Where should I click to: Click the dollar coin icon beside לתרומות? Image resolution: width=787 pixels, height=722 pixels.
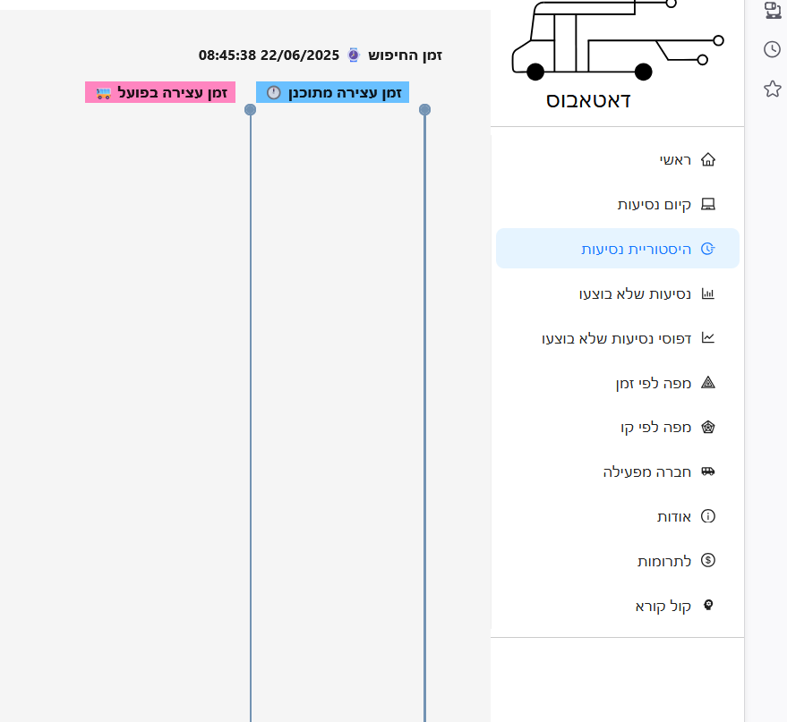point(707,561)
